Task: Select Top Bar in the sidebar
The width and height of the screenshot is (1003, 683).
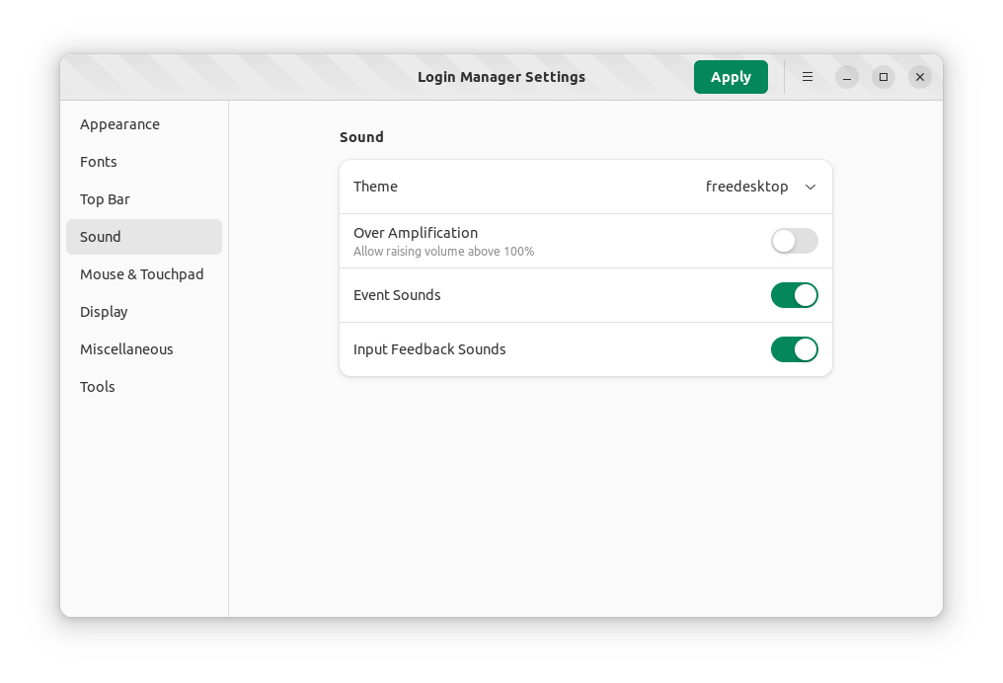Action: tap(105, 199)
